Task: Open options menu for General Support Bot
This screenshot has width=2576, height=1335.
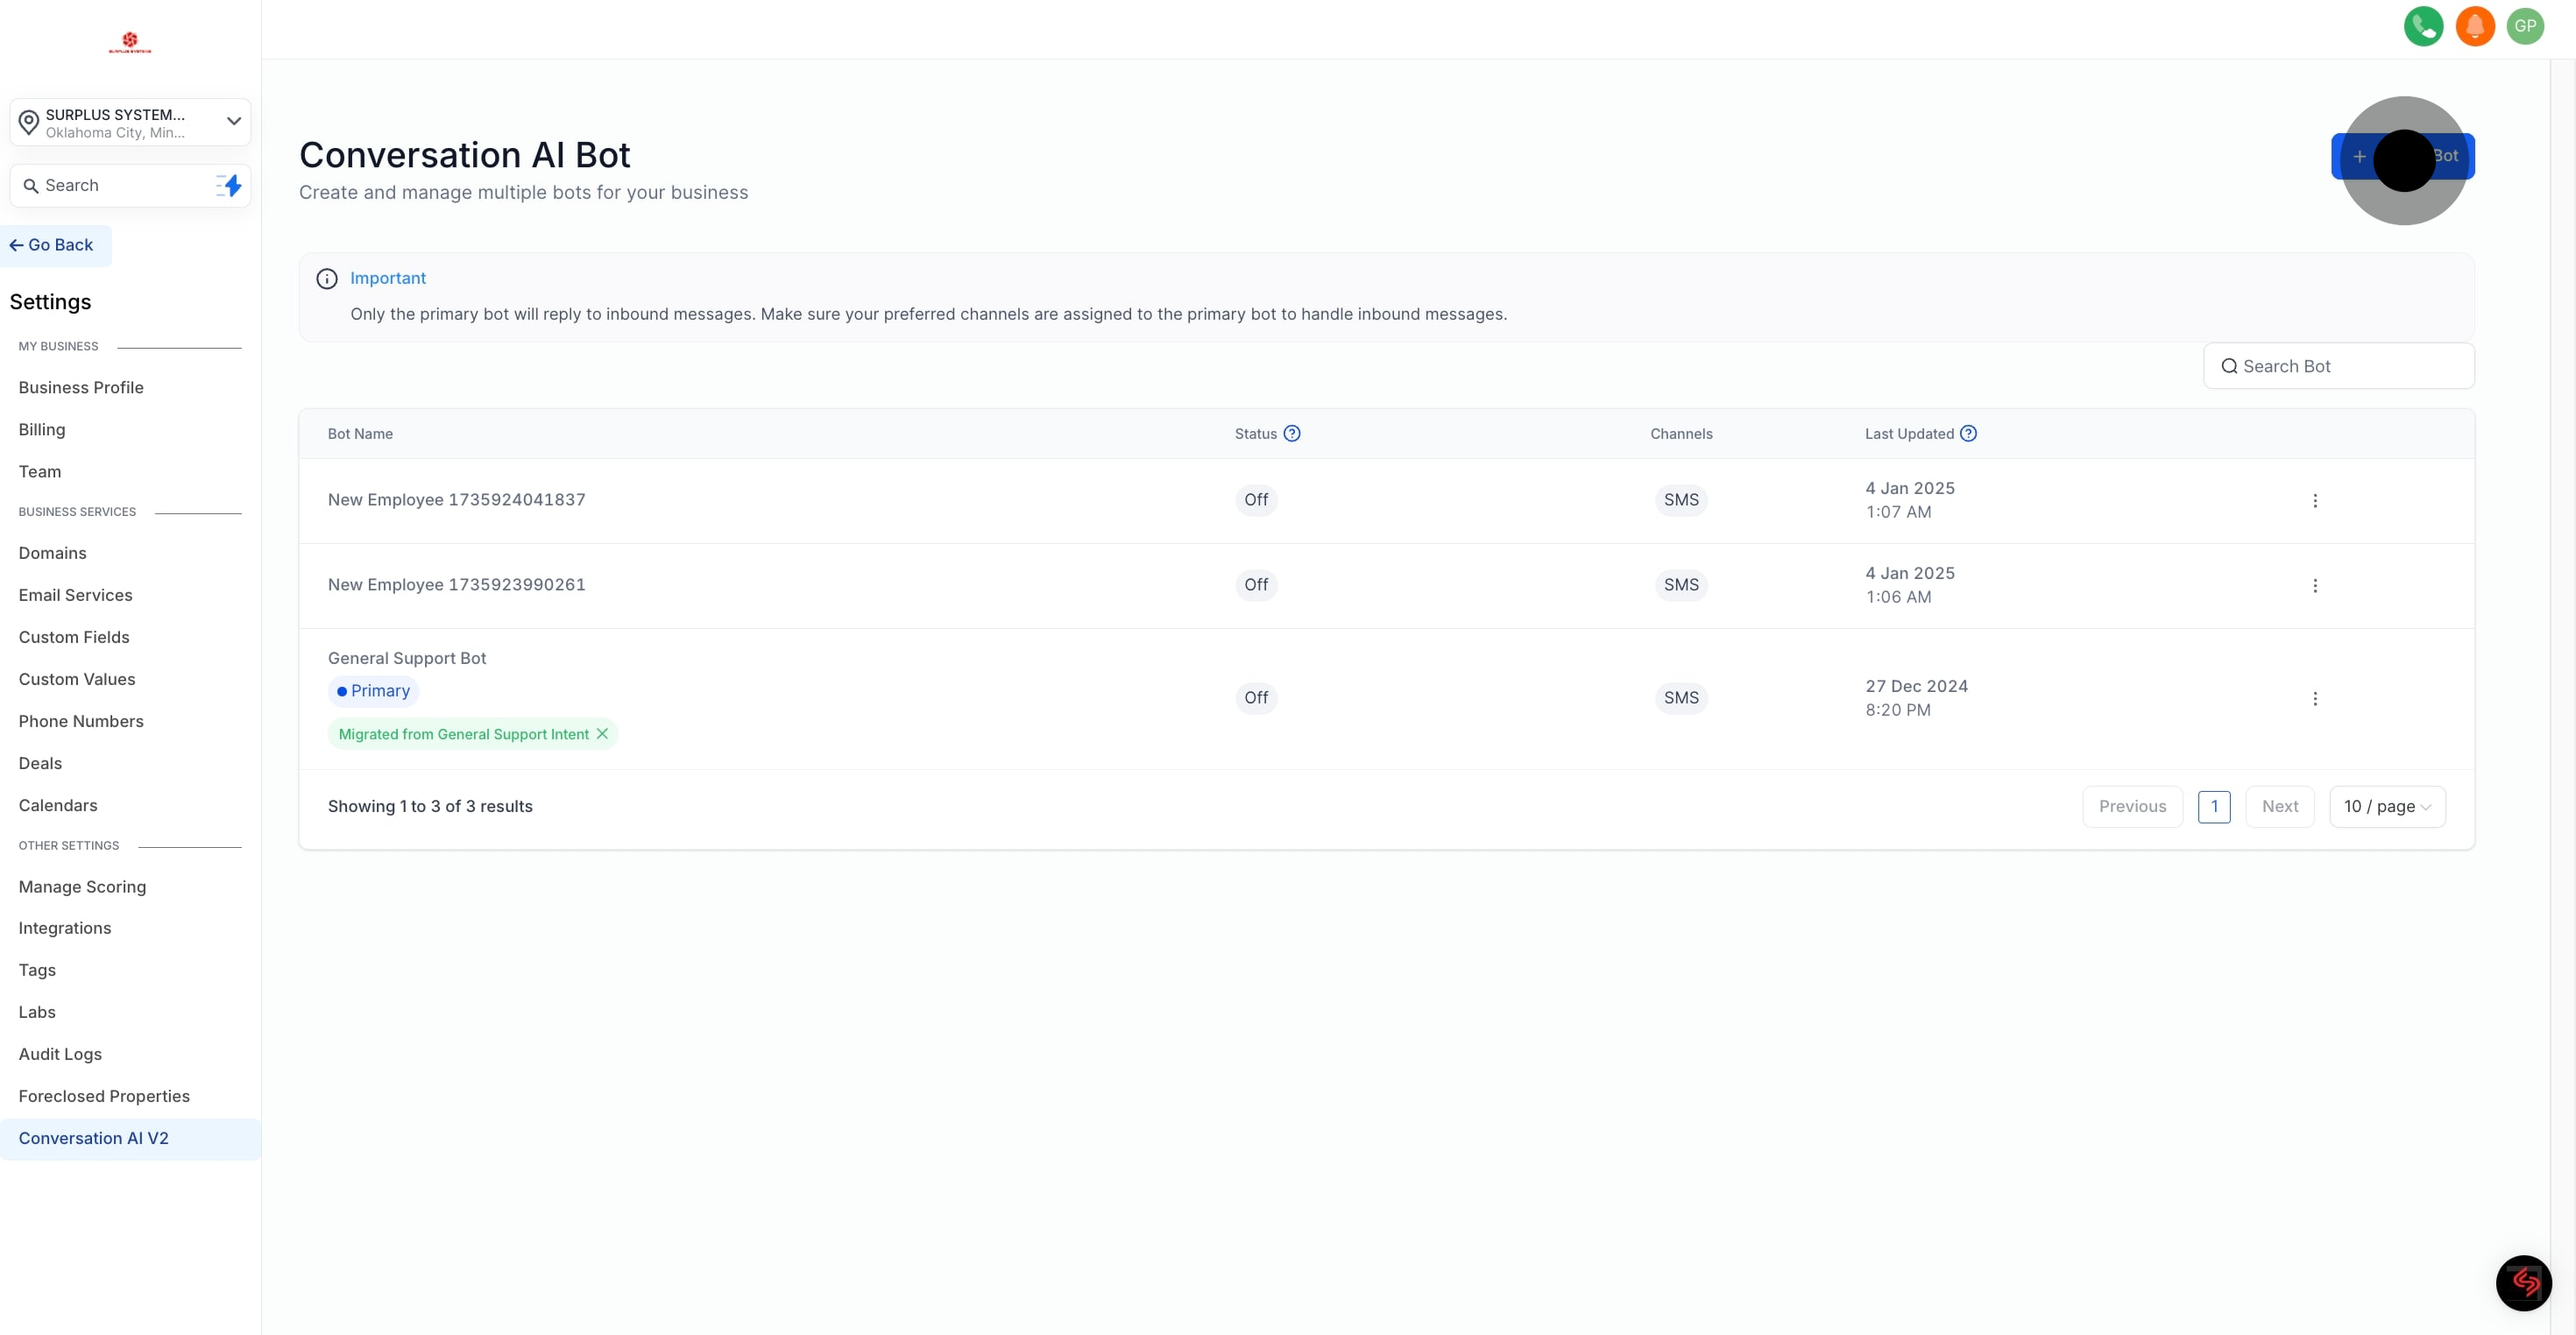Action: coord(2314,698)
